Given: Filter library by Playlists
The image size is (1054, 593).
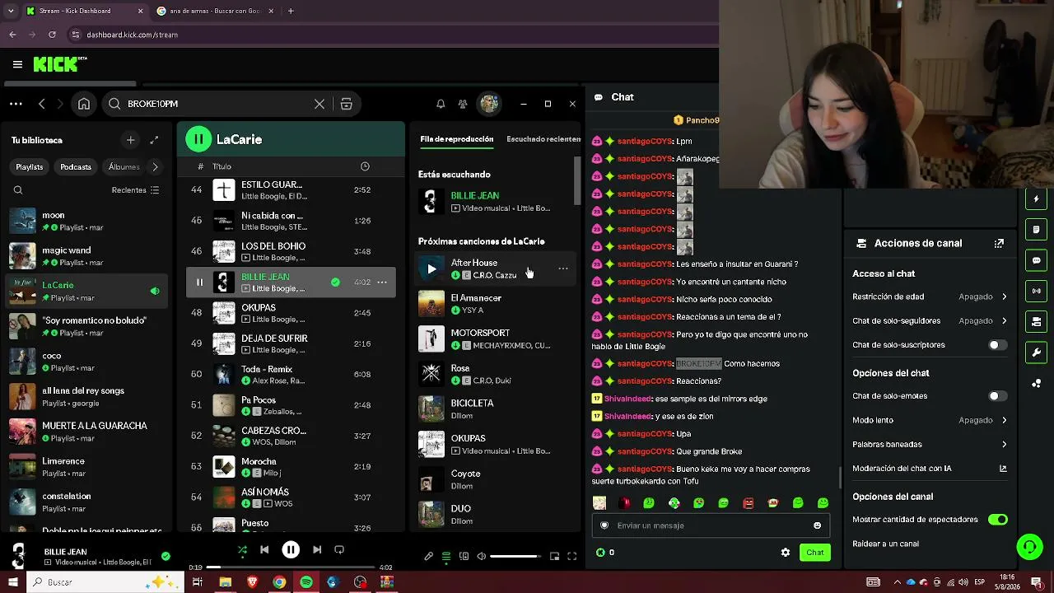Looking at the screenshot, I should coord(30,167).
